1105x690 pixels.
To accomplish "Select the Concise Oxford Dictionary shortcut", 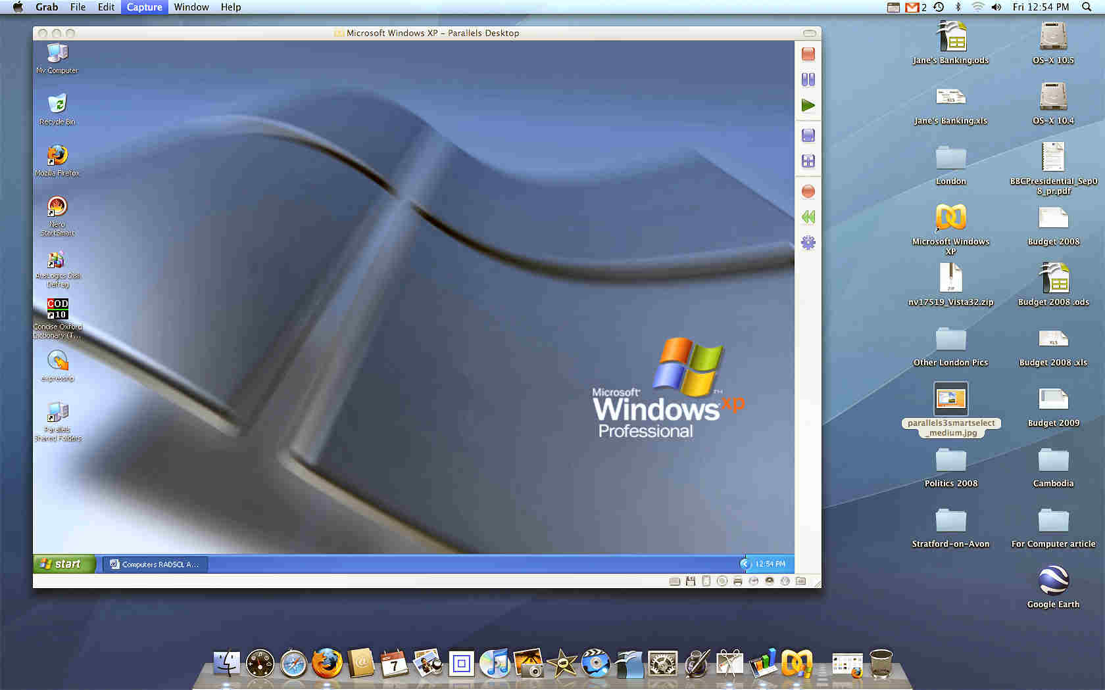I will pos(57,319).
